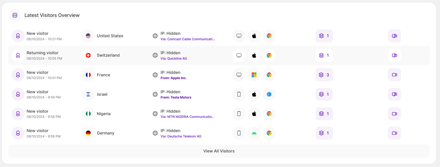Viewport: 440px width, 167px height.
Task: Click the mobile device icon for Nigeria visitor
Action: (x=239, y=114)
